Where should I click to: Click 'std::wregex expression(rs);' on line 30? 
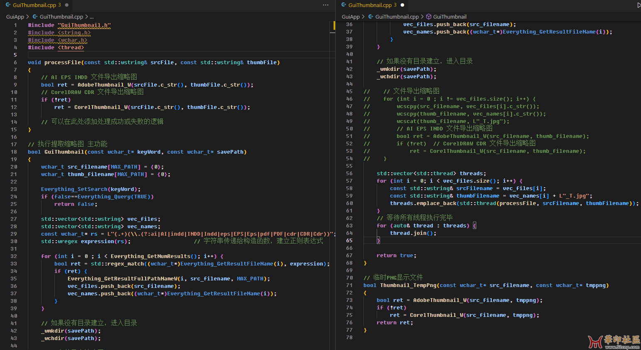coord(86,241)
